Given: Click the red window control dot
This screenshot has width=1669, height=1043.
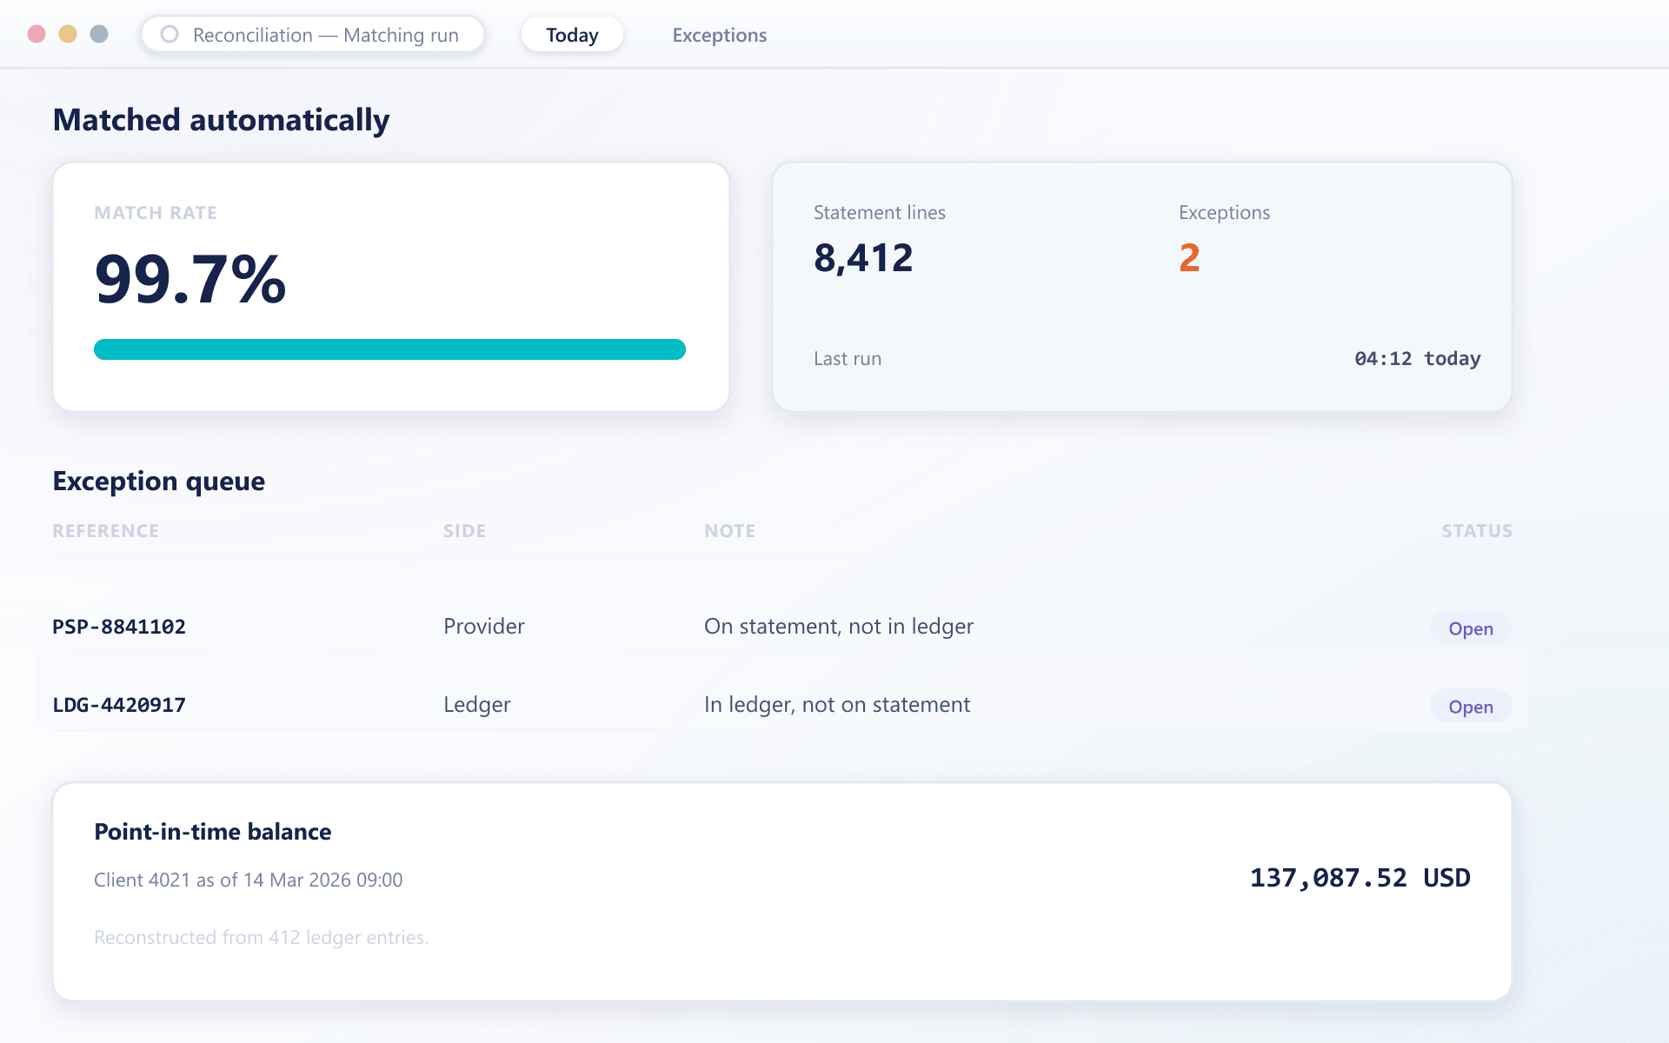Looking at the screenshot, I should point(37,34).
